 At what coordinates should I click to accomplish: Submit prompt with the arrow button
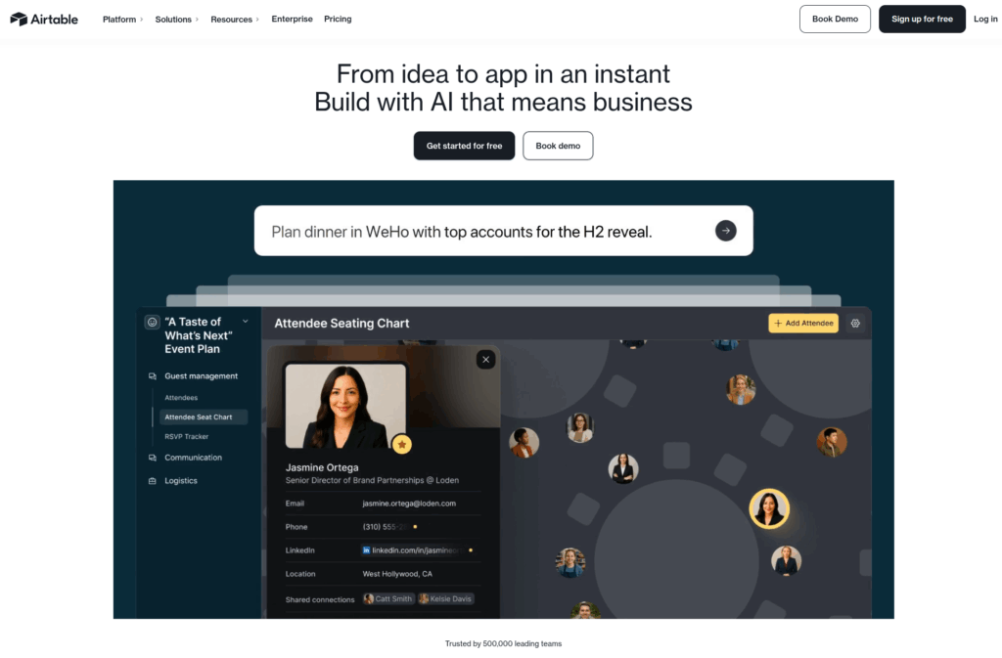tap(725, 231)
